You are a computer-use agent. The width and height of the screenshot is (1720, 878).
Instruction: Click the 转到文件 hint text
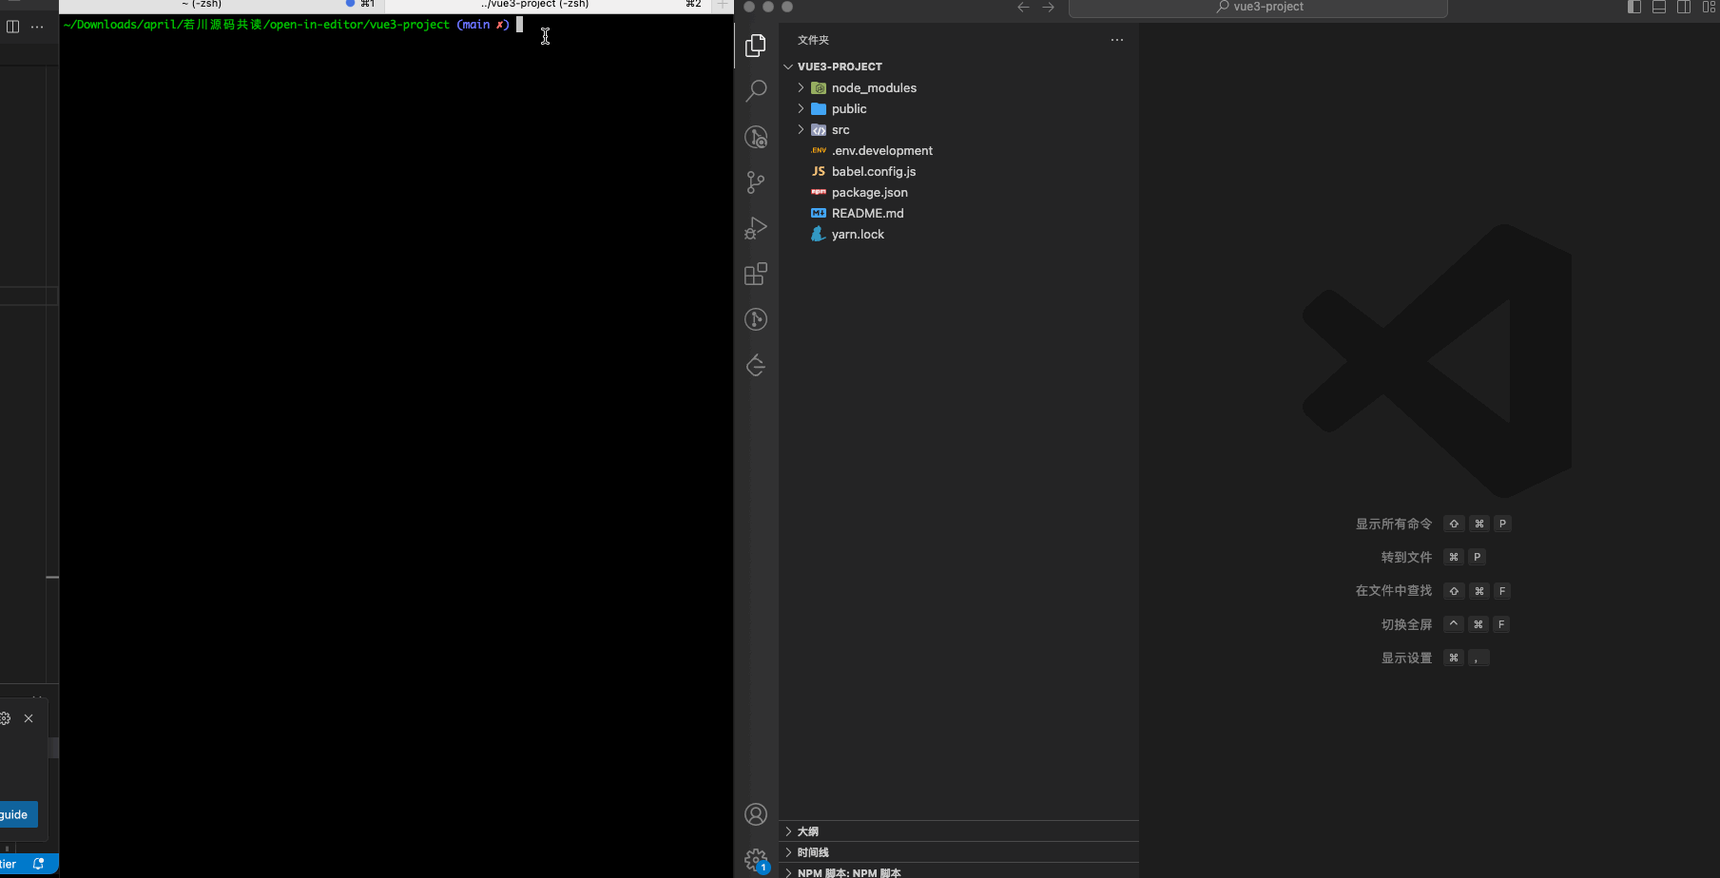coord(1406,557)
